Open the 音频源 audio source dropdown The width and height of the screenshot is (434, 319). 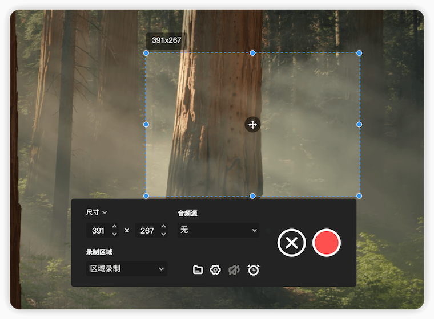point(218,230)
